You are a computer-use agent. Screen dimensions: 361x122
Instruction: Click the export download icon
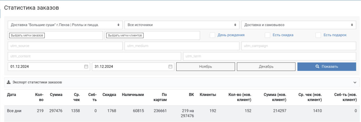[9, 82]
